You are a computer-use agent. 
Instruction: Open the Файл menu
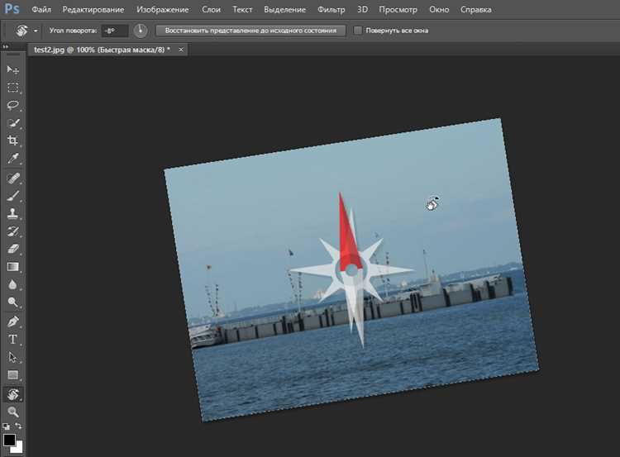pyautogui.click(x=41, y=9)
